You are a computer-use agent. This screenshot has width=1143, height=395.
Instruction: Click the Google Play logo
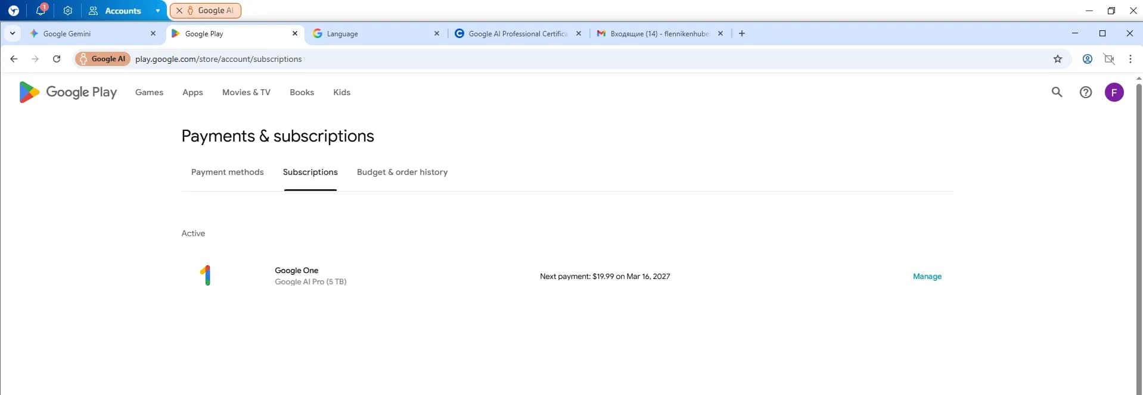pos(67,92)
